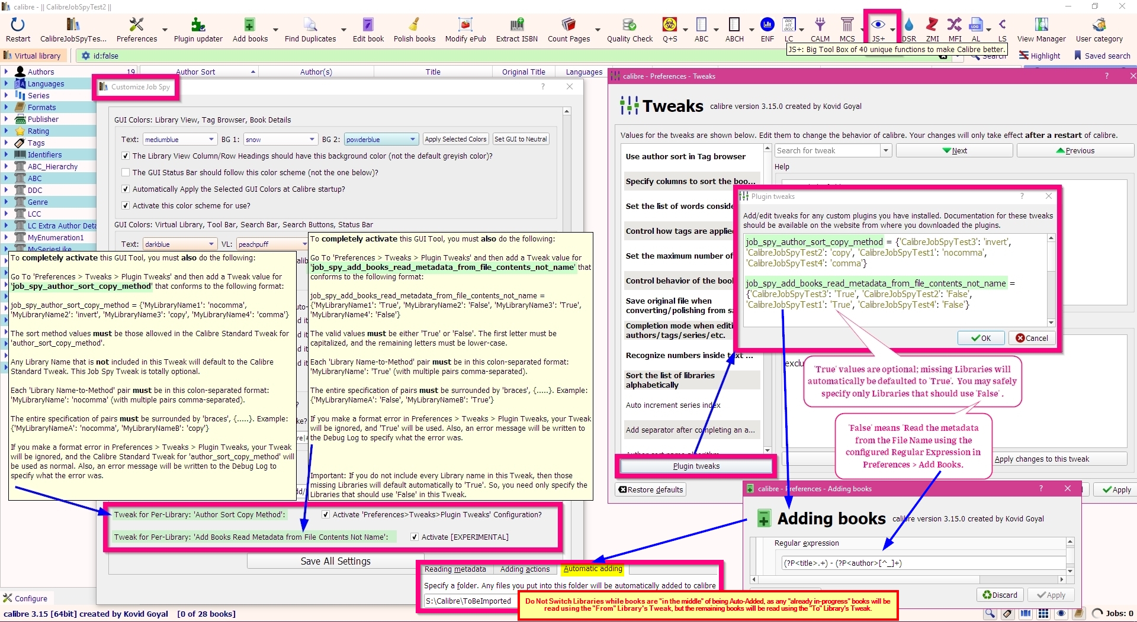Image resolution: width=1137 pixels, height=622 pixels.
Task: Click Save All Settings button
Action: coord(336,561)
